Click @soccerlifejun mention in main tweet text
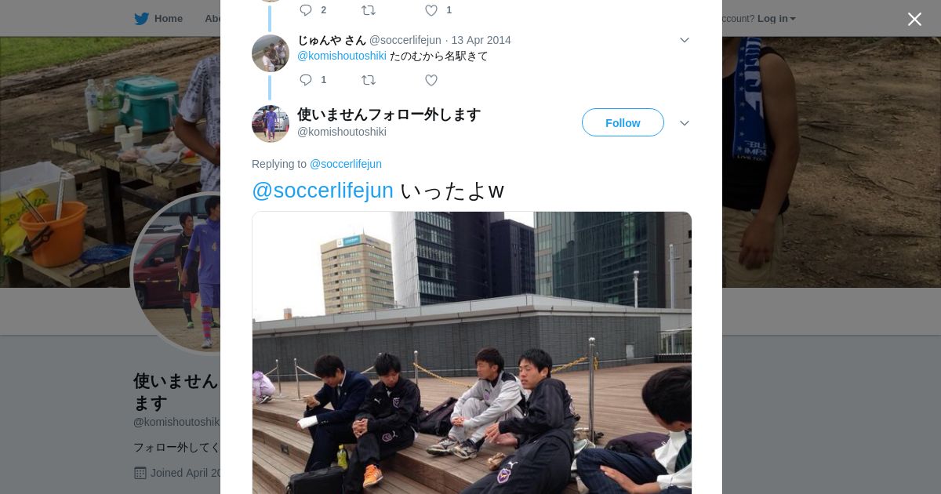This screenshot has height=494, width=941. coord(322,191)
